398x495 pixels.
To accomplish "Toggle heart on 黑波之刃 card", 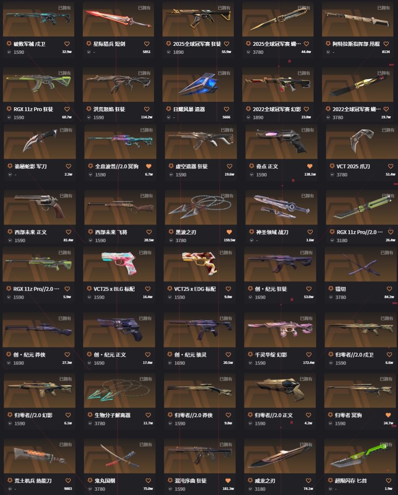I will click(229, 232).
